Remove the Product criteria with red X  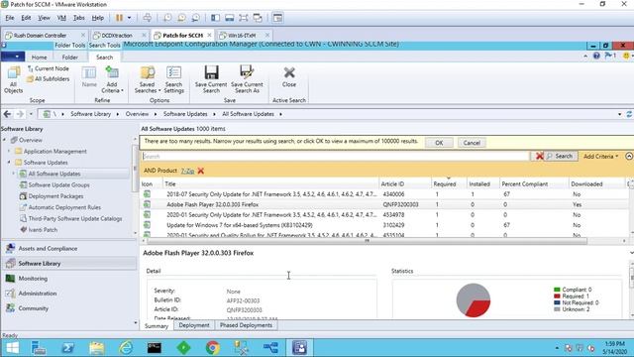pos(201,171)
